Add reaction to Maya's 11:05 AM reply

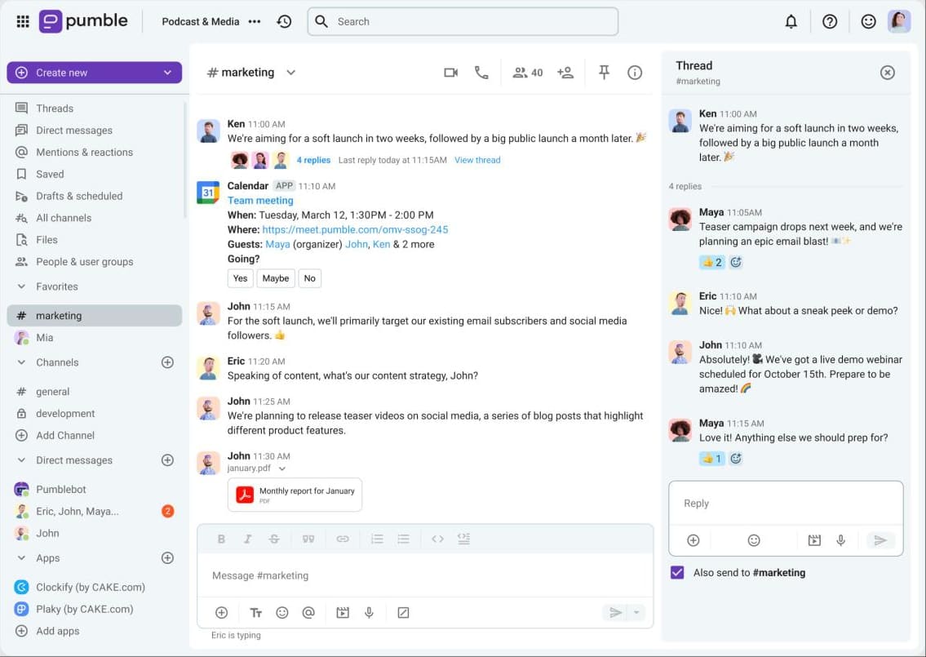(x=736, y=262)
